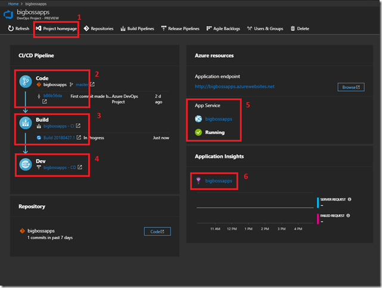Screen dimensions: 382x288
Task: Click external-link icon next to Build 20180427.1
Action: coord(79,137)
